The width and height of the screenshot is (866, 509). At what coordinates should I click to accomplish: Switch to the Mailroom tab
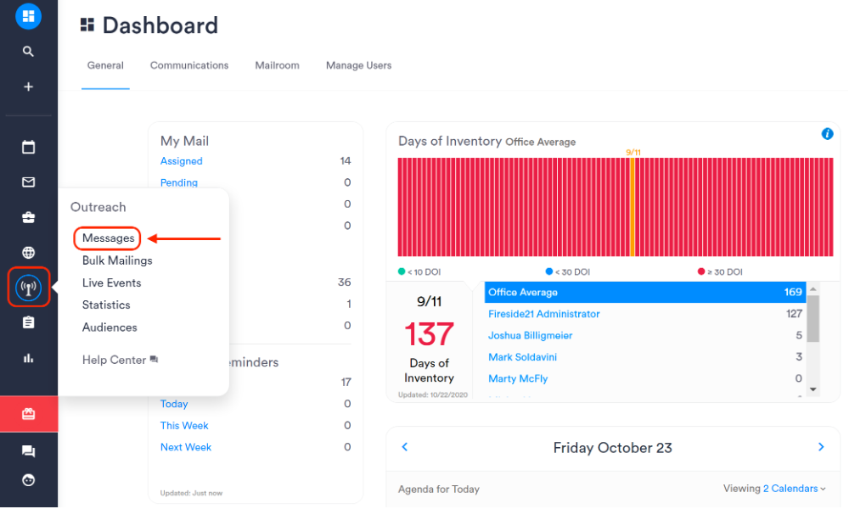tap(277, 65)
